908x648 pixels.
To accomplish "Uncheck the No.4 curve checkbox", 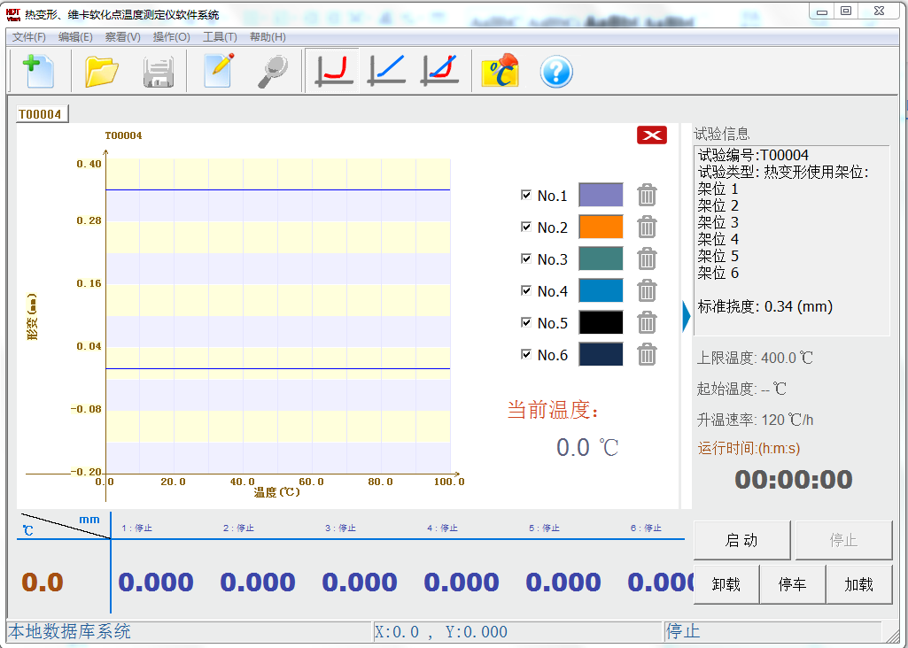I will tap(526, 290).
